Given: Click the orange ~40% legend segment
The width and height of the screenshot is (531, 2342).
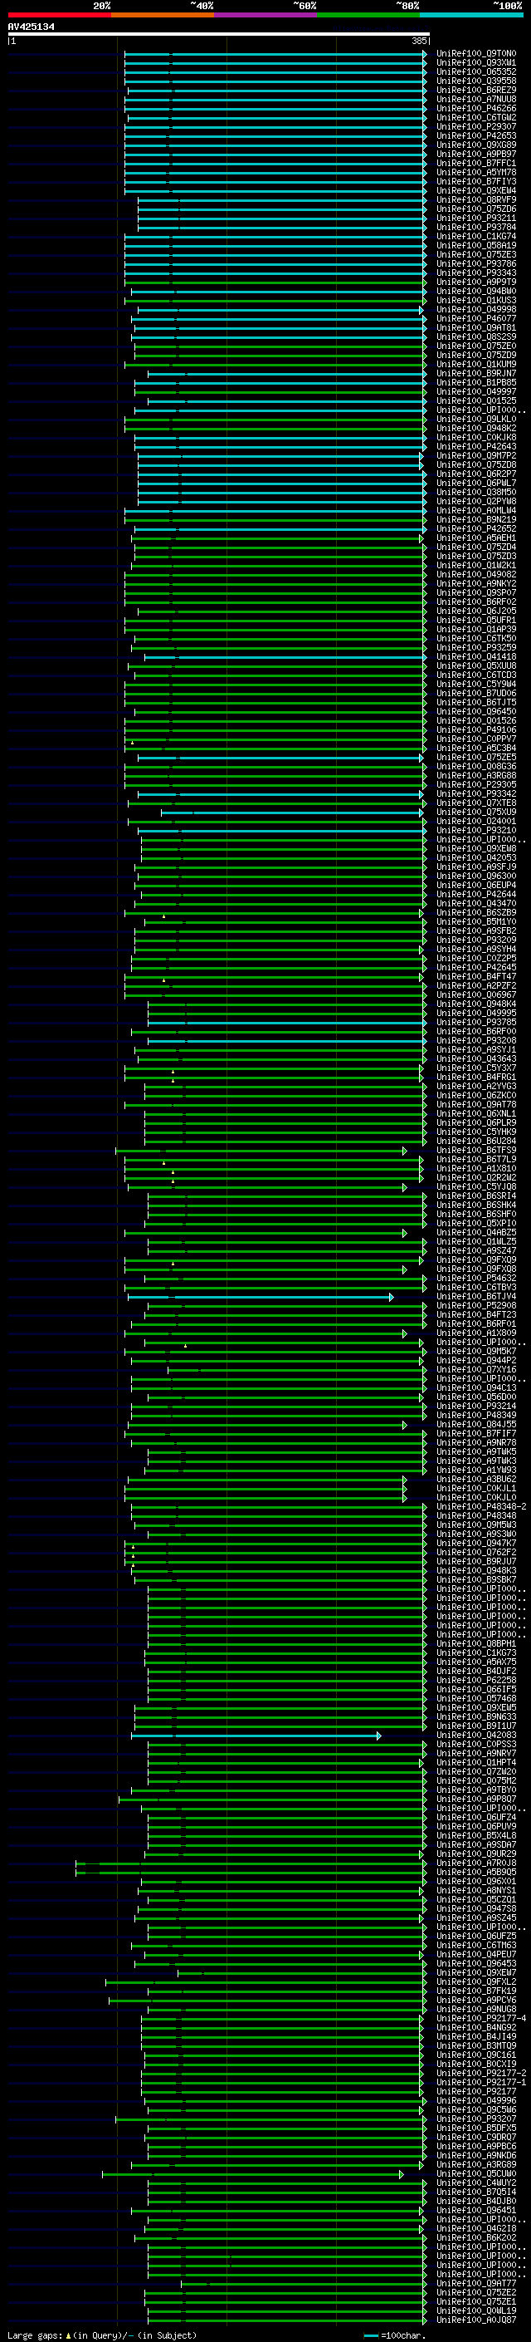Looking at the screenshot, I should point(163,16).
